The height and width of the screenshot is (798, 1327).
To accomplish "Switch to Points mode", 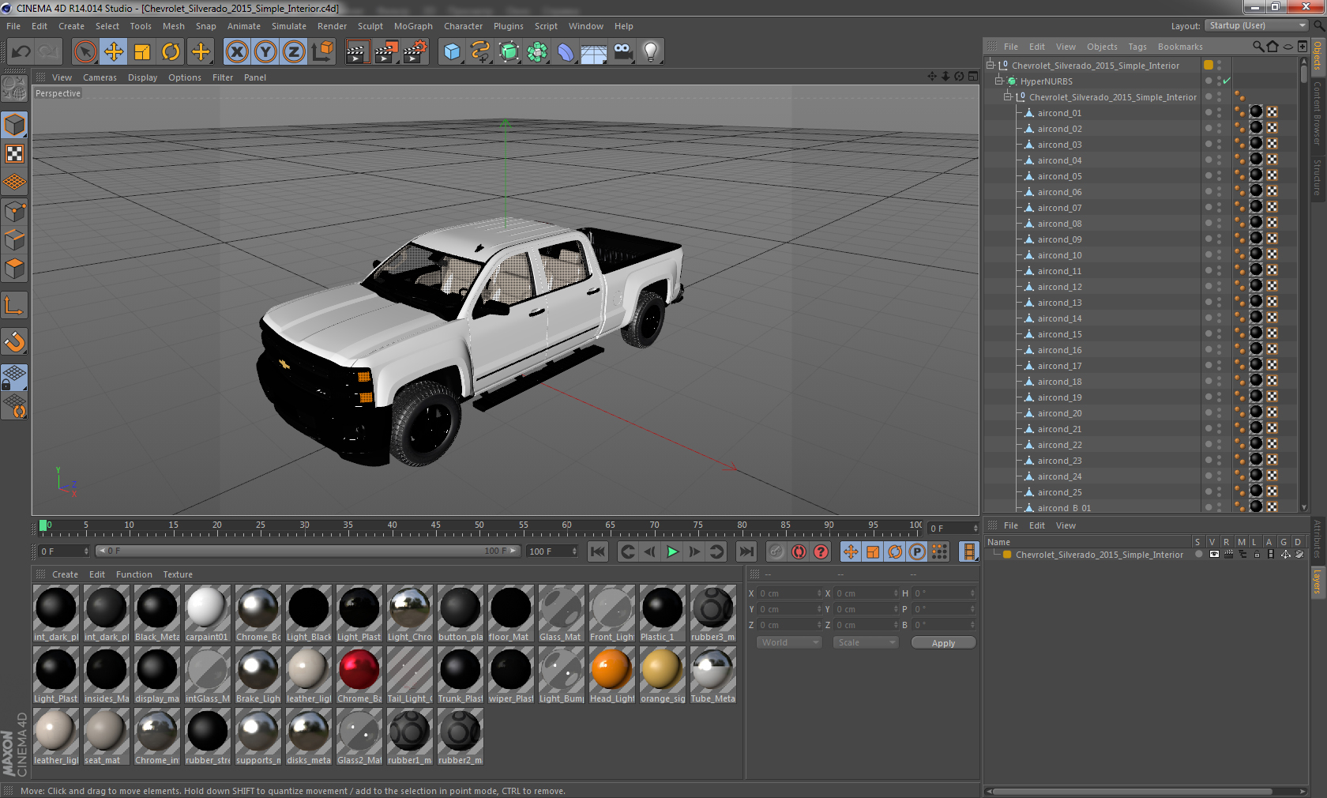I will click(x=14, y=211).
